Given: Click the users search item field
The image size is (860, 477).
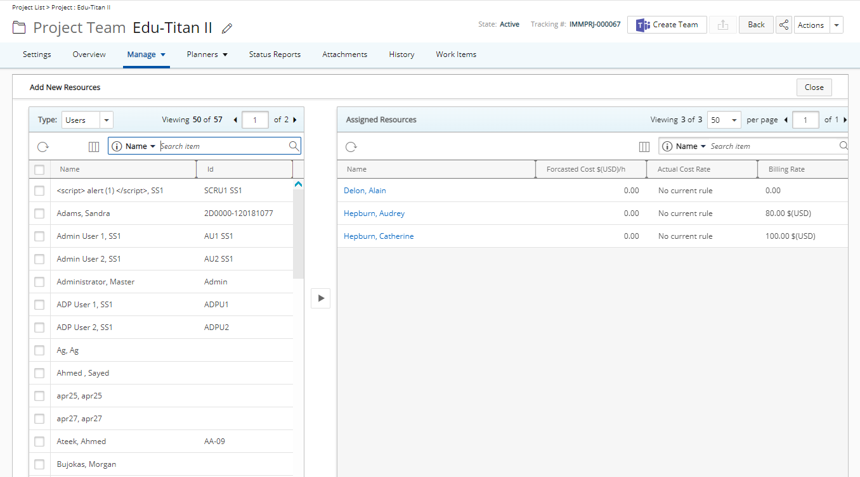Looking at the screenshot, I should [x=222, y=146].
